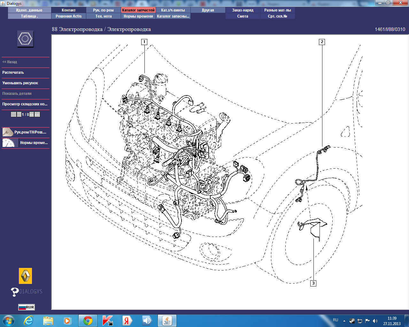The height and width of the screenshot is (327, 409).
Task: Open the media player taskbar icon
Action: 68,321
